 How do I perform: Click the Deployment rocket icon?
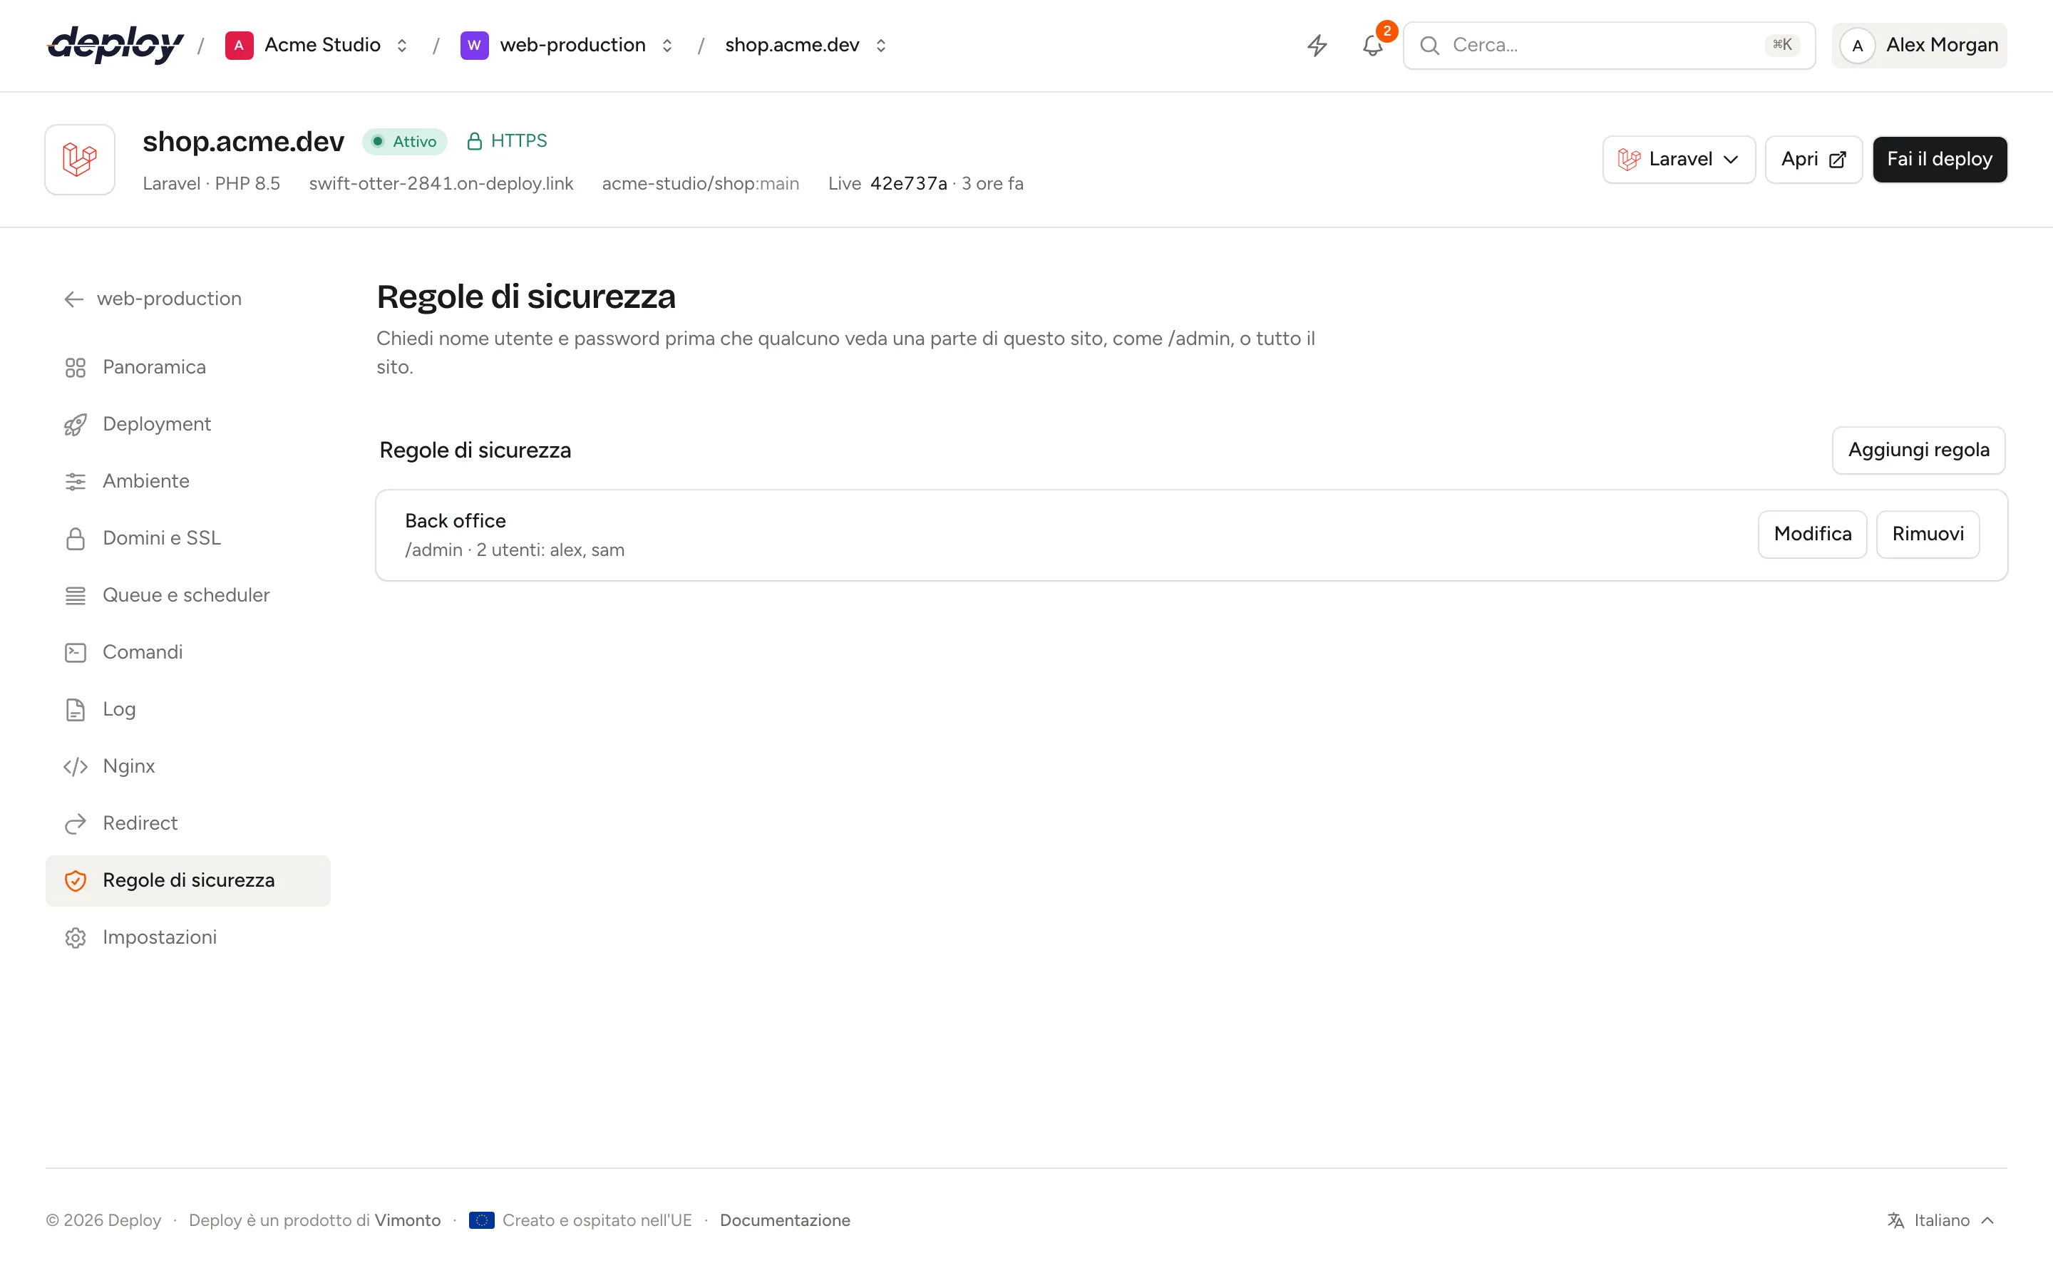click(x=76, y=424)
